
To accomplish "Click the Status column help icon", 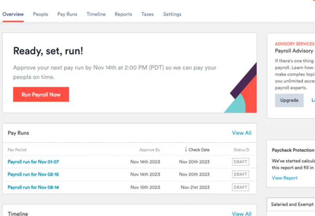I will pos(247,150).
